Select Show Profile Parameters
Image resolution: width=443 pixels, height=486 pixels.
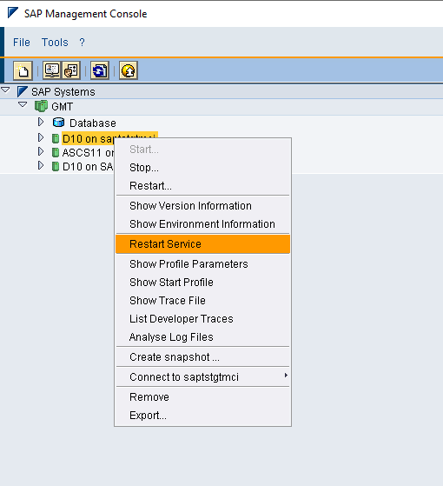coord(202,264)
